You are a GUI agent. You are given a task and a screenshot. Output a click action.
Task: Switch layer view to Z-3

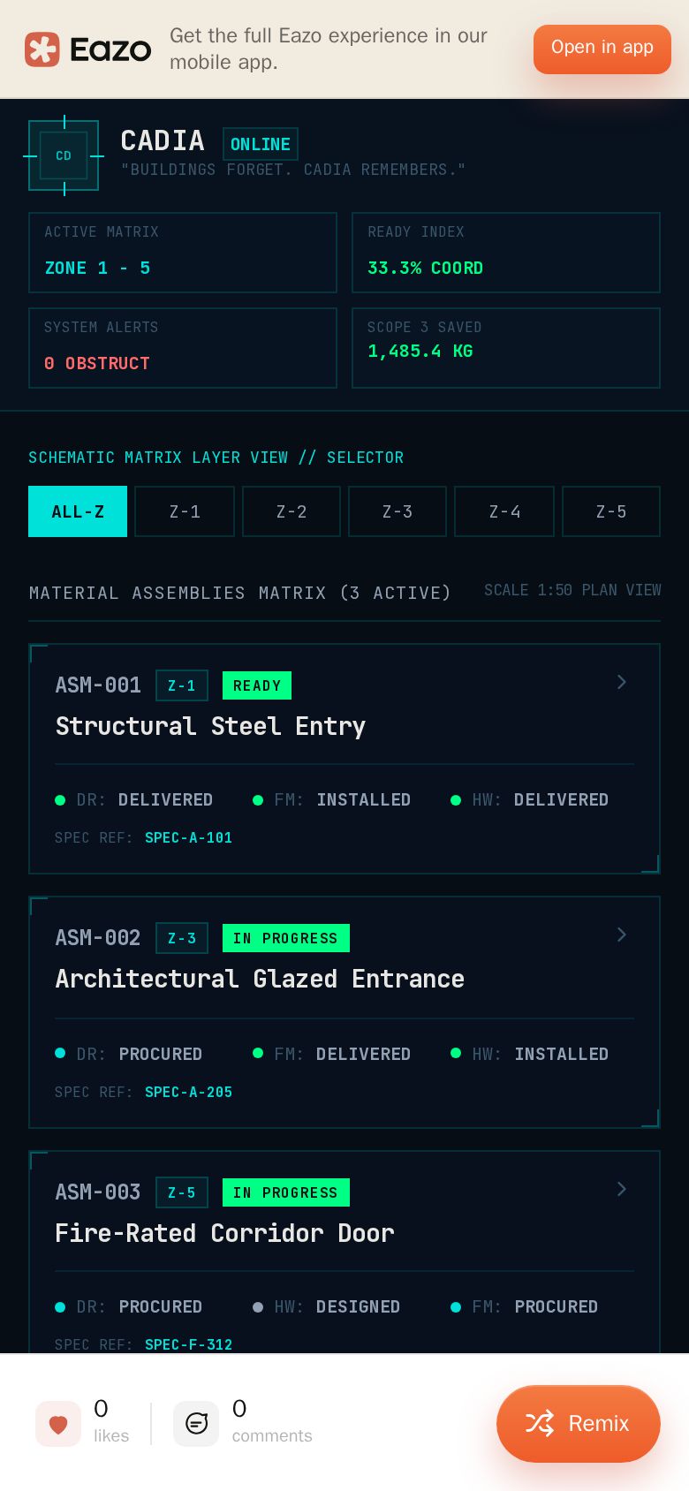point(397,511)
